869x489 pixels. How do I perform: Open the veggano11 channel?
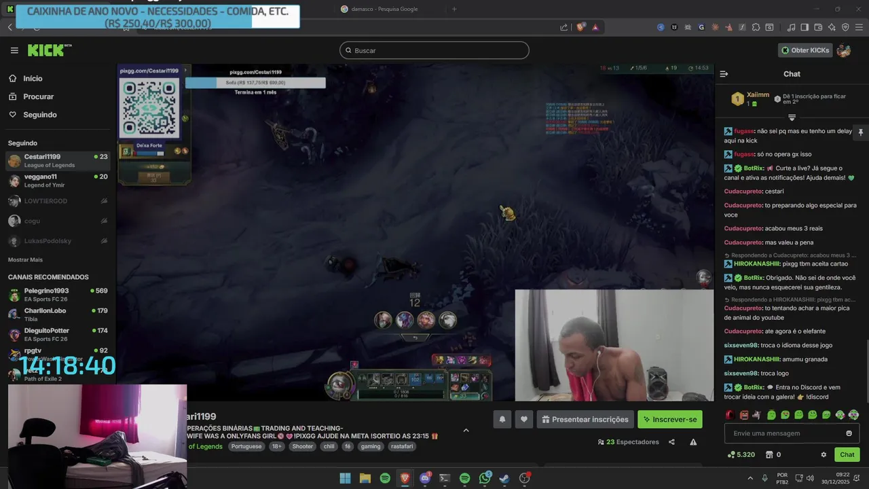(58, 181)
